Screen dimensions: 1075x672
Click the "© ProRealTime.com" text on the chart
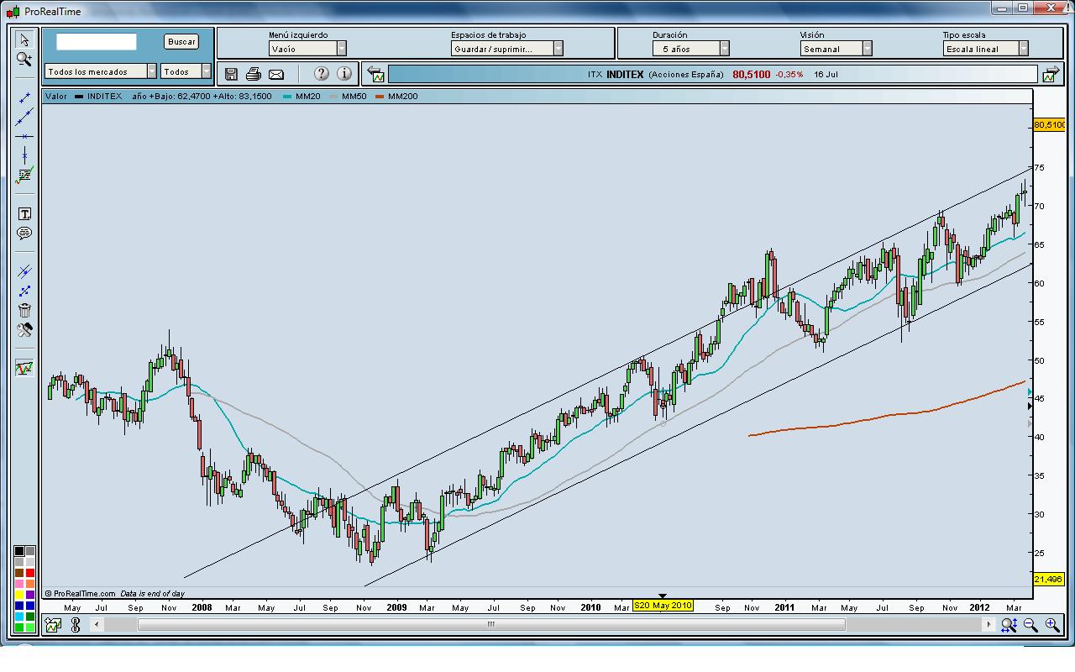click(80, 593)
